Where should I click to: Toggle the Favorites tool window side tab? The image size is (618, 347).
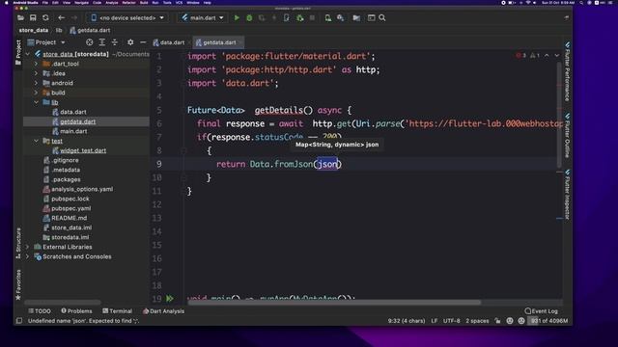click(x=18, y=285)
